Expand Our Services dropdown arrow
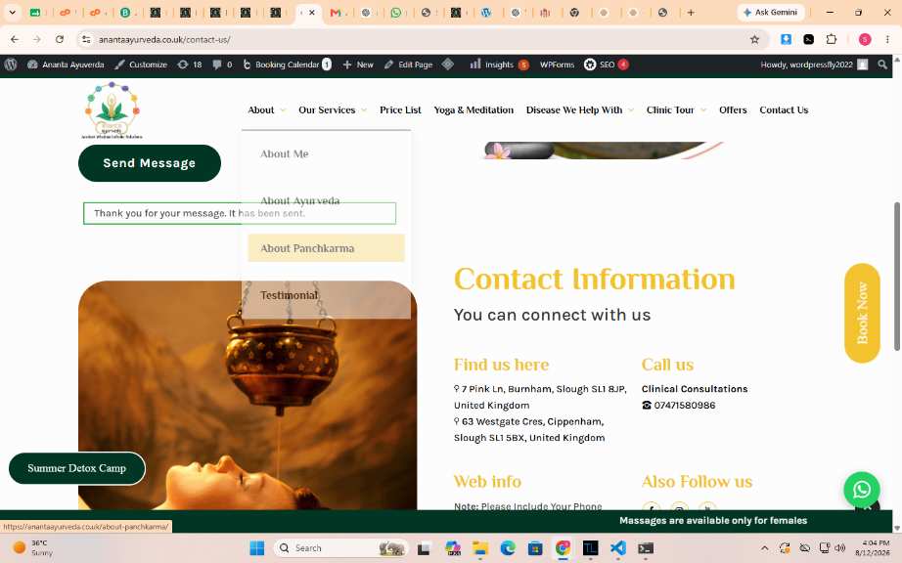The width and height of the screenshot is (902, 563). [364, 110]
